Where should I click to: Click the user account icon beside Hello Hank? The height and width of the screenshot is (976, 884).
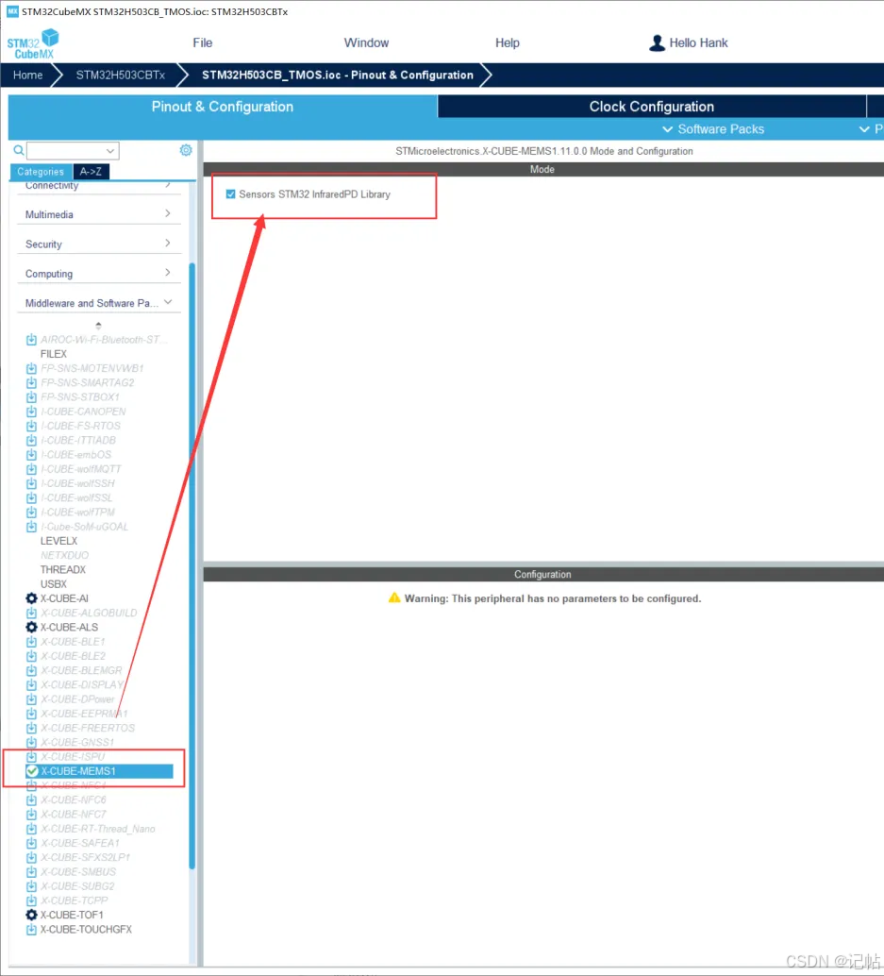pyautogui.click(x=657, y=43)
